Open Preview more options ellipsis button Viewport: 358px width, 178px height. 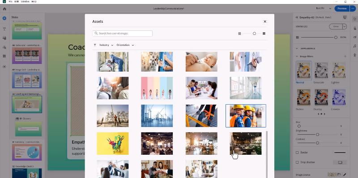tap(353, 8)
